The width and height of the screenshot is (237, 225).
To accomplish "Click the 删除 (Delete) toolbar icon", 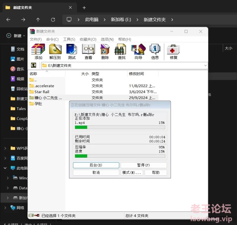I will pyautogui.click(x=105, y=51).
